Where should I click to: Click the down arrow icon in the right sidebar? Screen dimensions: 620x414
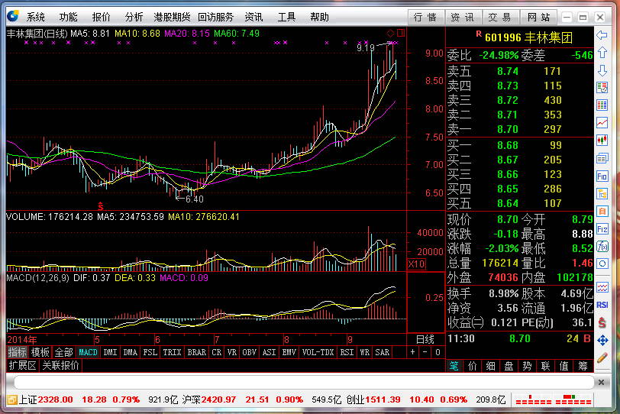(x=602, y=70)
